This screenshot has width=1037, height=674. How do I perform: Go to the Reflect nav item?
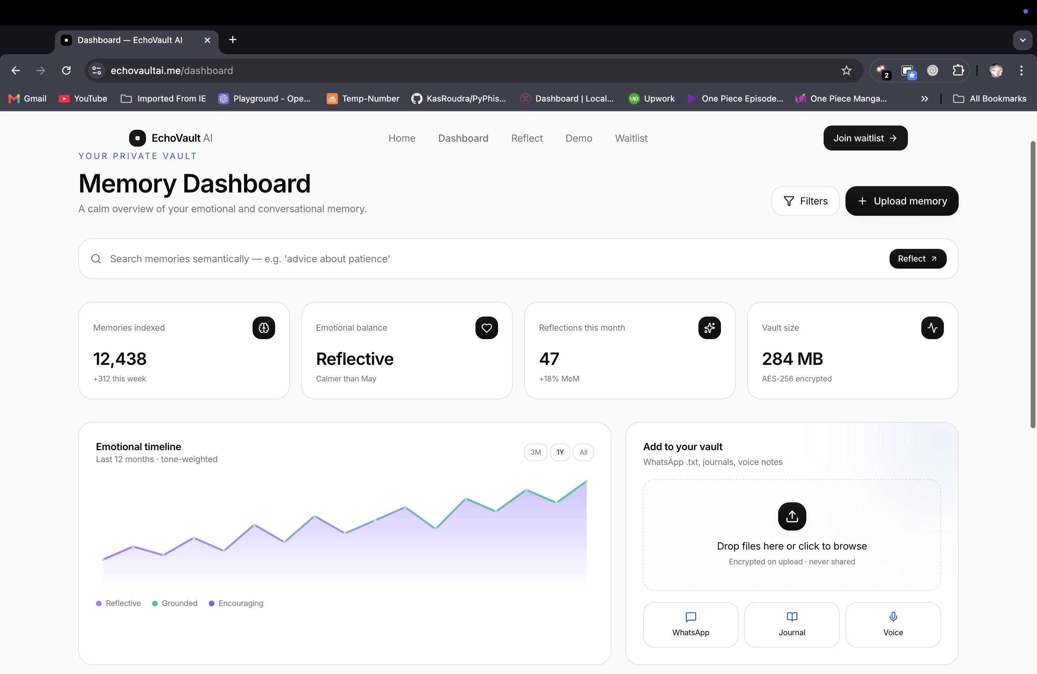pyautogui.click(x=527, y=139)
